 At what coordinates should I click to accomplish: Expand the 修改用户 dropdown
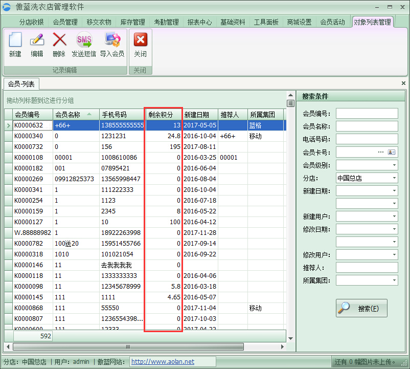click(394, 254)
